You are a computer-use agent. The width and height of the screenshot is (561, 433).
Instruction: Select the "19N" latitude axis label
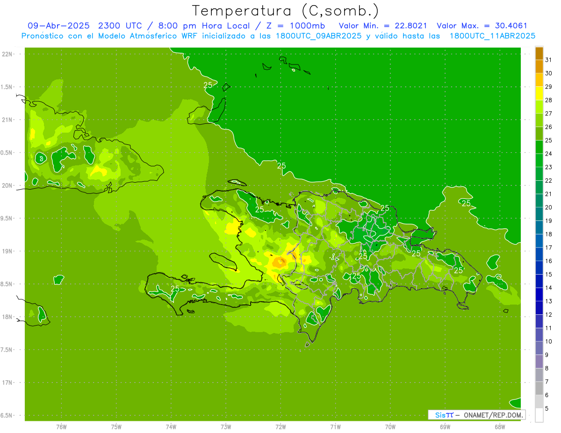tap(7, 251)
